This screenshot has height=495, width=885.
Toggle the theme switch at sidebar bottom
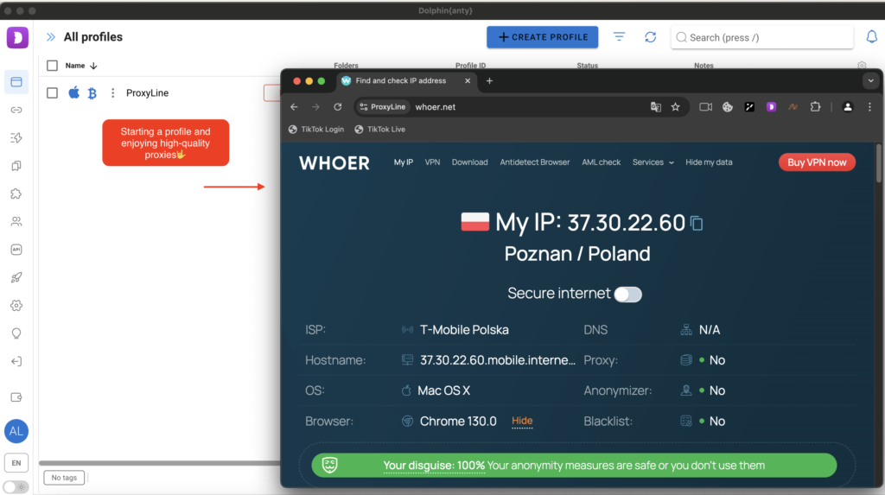[x=16, y=486]
